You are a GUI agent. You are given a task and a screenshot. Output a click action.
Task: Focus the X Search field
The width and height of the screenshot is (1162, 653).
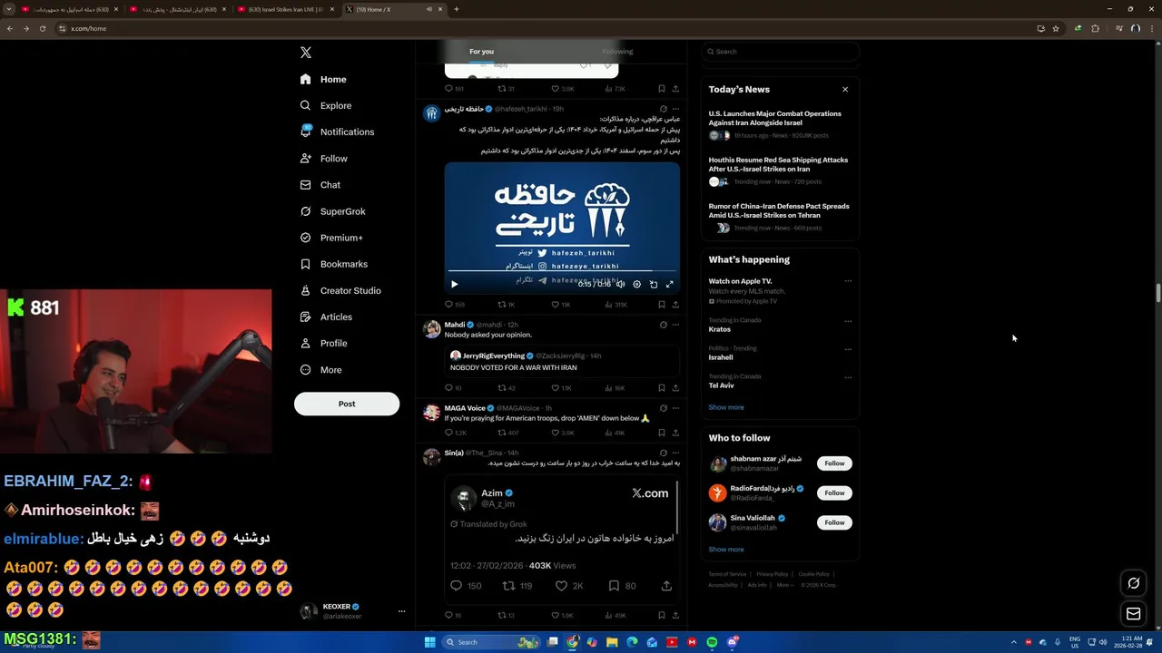pyautogui.click(x=780, y=52)
